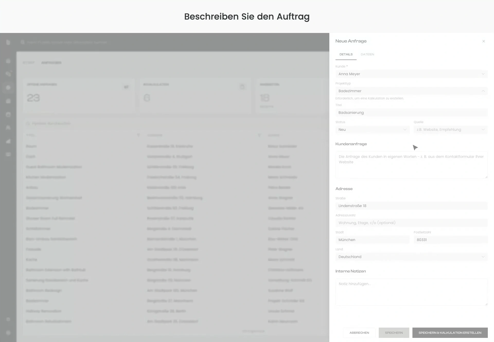This screenshot has width=494, height=342.
Task: Expand the Quelle source dropdown
Action: pyautogui.click(x=451, y=130)
